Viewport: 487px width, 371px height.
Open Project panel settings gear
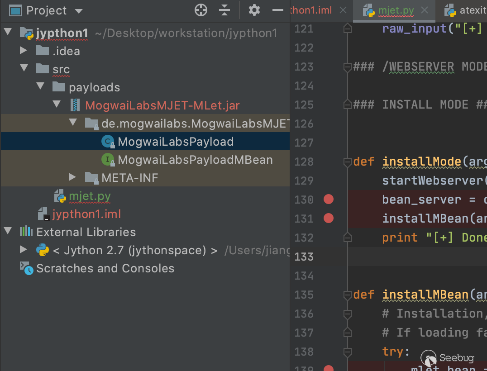click(x=254, y=10)
